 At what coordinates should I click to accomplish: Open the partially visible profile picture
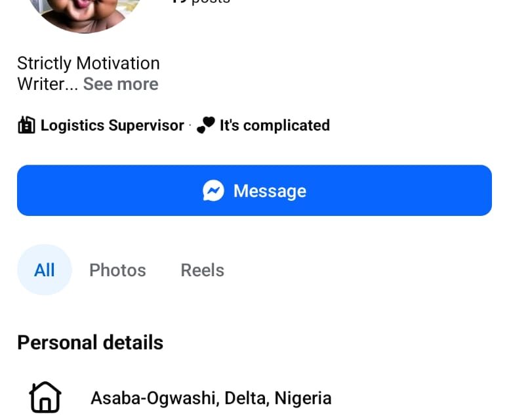pos(87,12)
